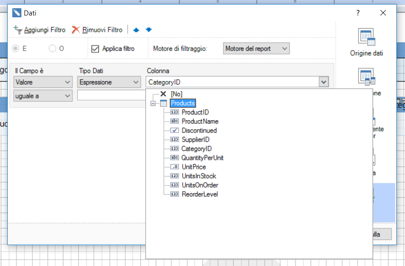Click numeric icon beside ProductID
This screenshot has width=405, height=266.
[174, 112]
